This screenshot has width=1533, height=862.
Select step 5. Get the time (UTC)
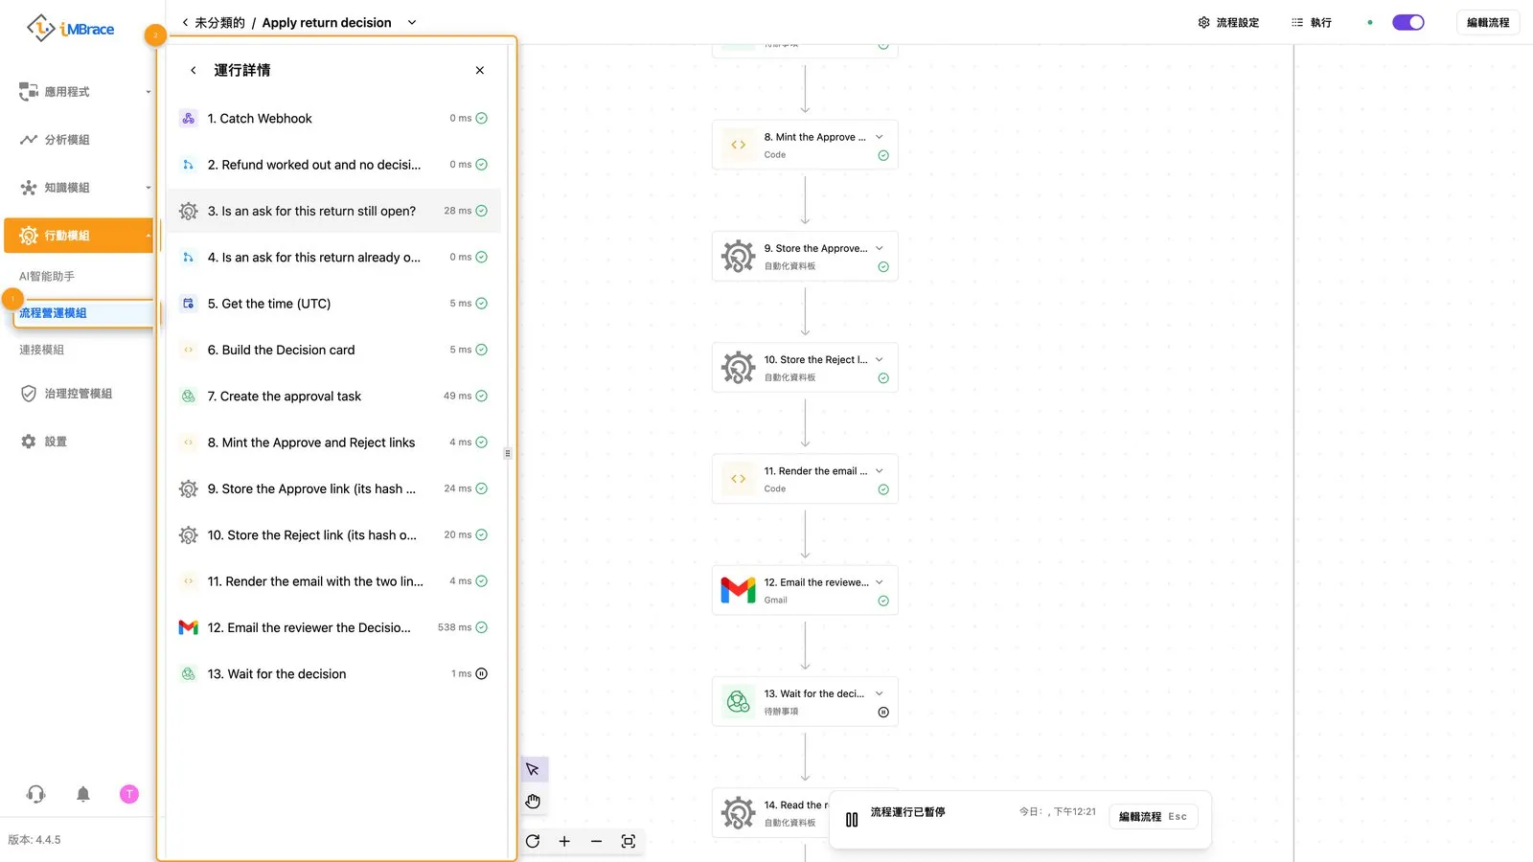(334, 304)
